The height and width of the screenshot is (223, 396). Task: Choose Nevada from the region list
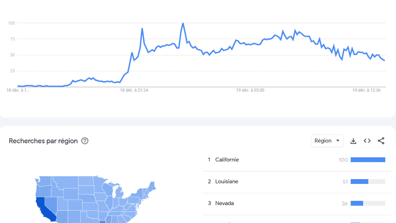pyautogui.click(x=224, y=203)
